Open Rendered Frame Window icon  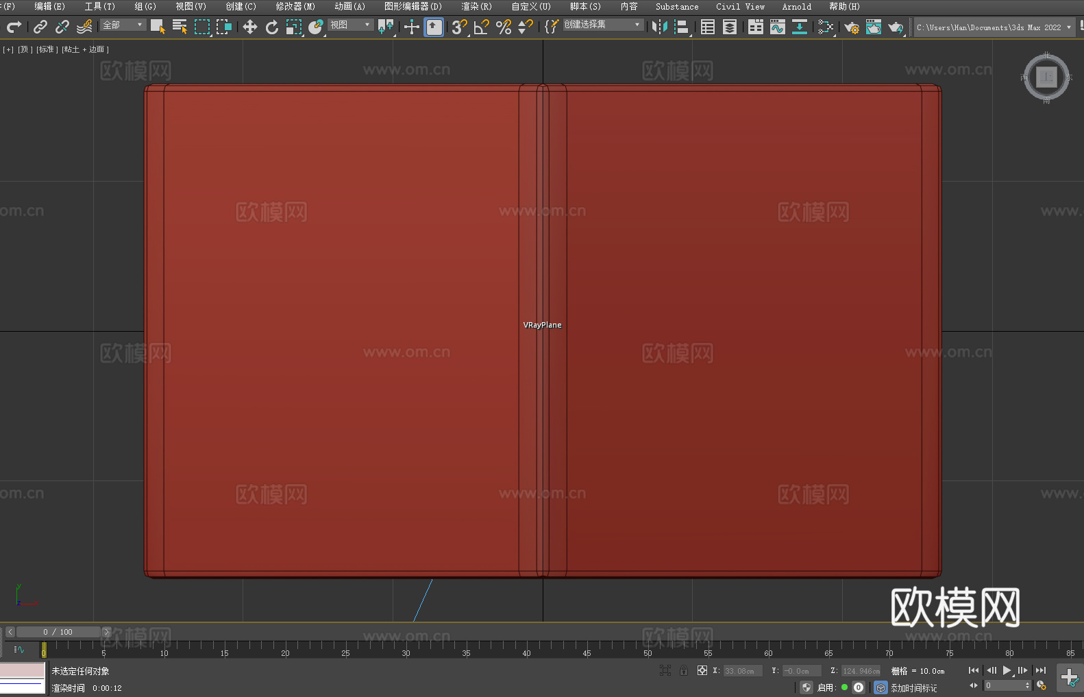[874, 27]
